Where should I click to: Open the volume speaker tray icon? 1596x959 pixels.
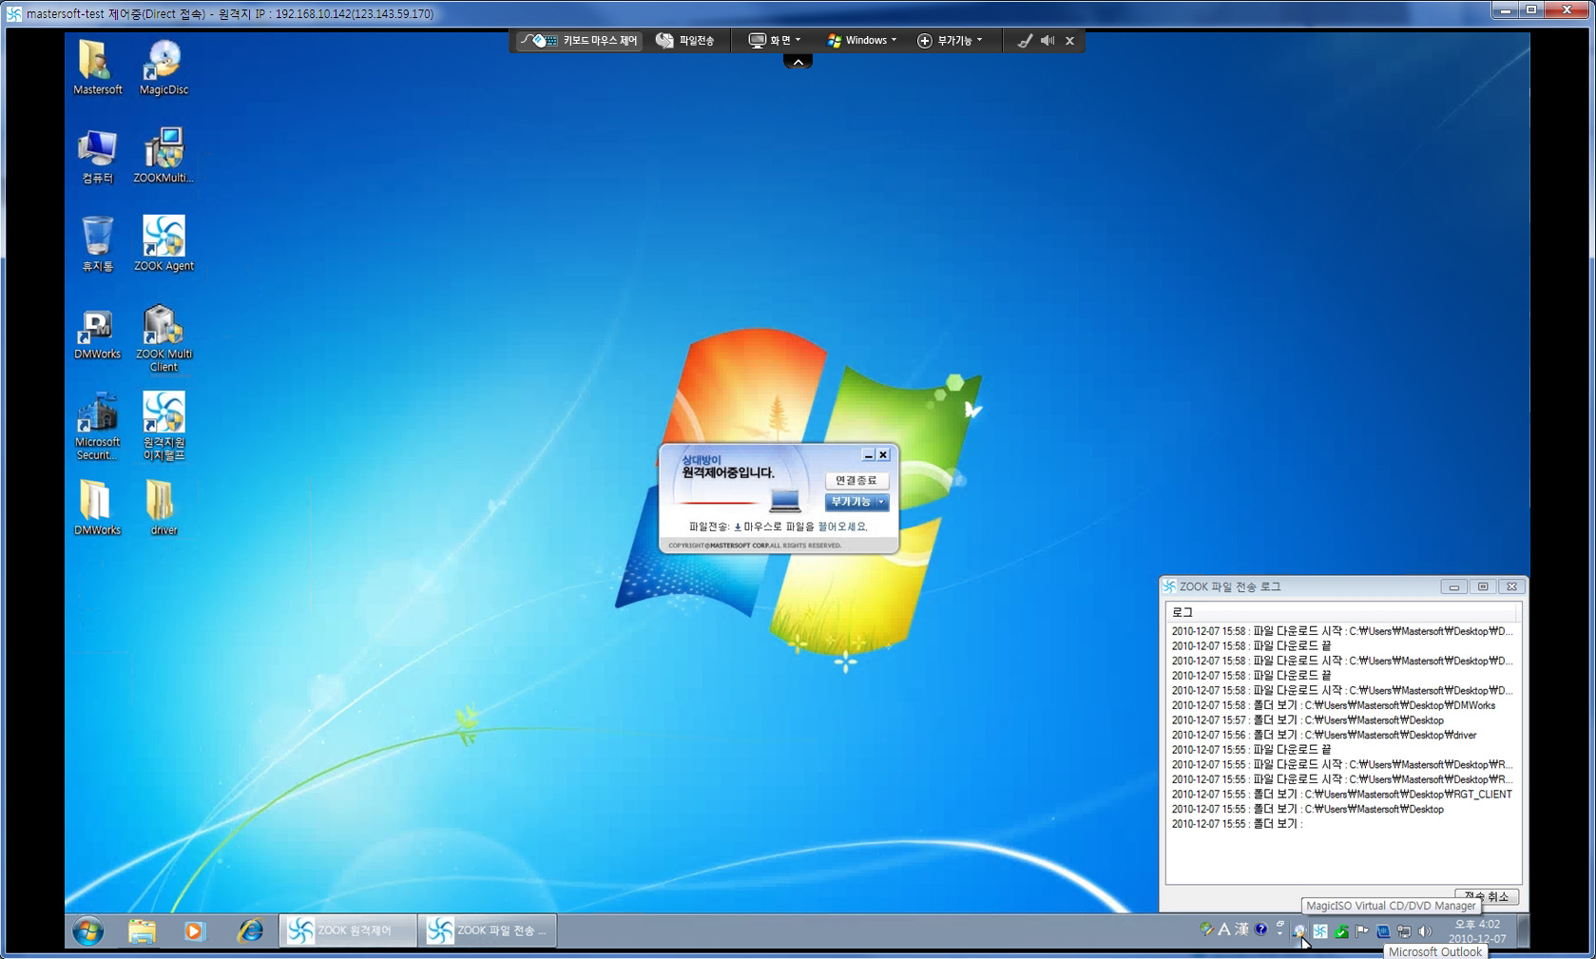coord(1425,931)
